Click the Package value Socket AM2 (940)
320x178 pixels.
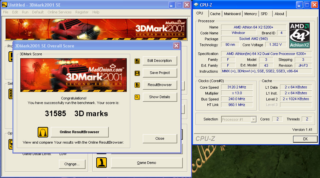tap(254, 39)
